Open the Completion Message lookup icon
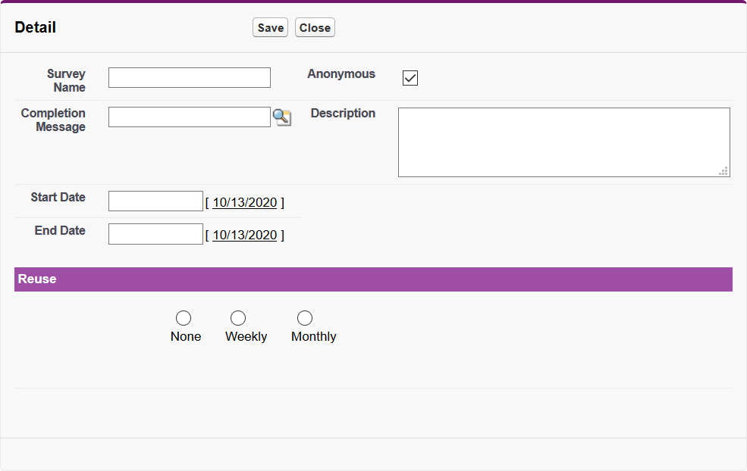Screen dimensions: 747x471 (281, 117)
